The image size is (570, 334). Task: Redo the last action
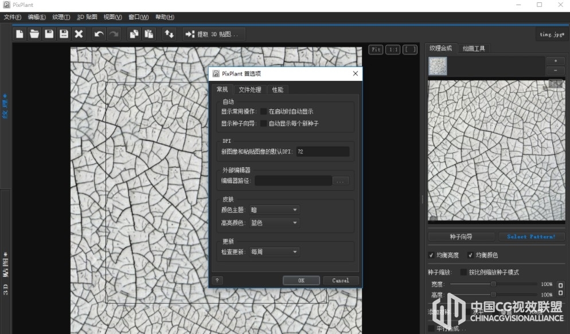coord(114,34)
